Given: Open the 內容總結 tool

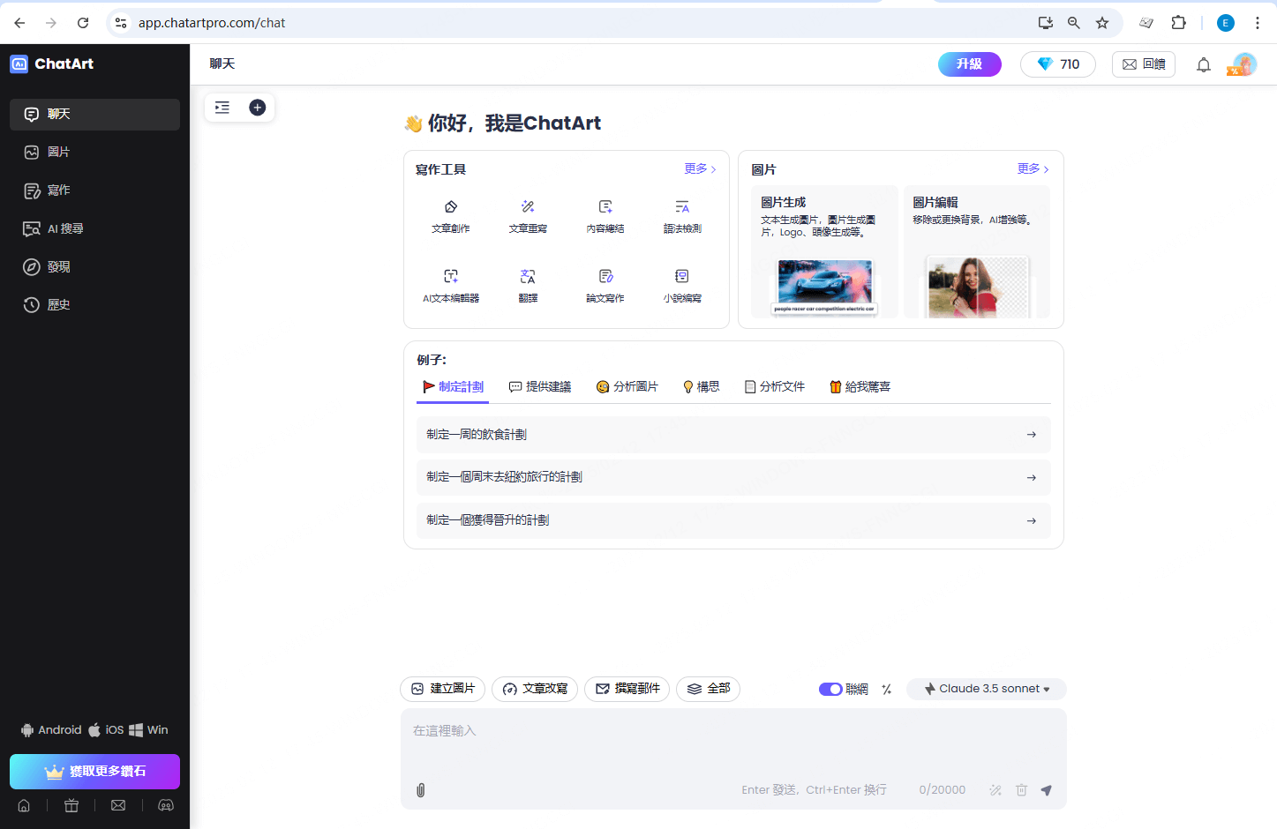Looking at the screenshot, I should click(605, 216).
